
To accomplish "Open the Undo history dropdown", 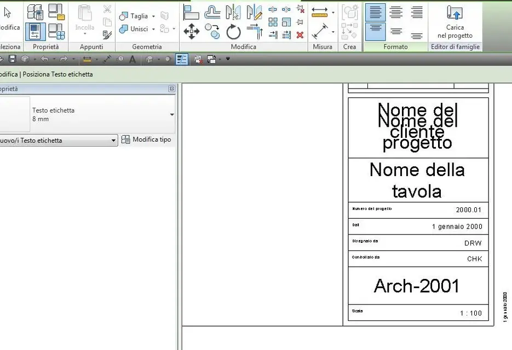I will (54, 59).
